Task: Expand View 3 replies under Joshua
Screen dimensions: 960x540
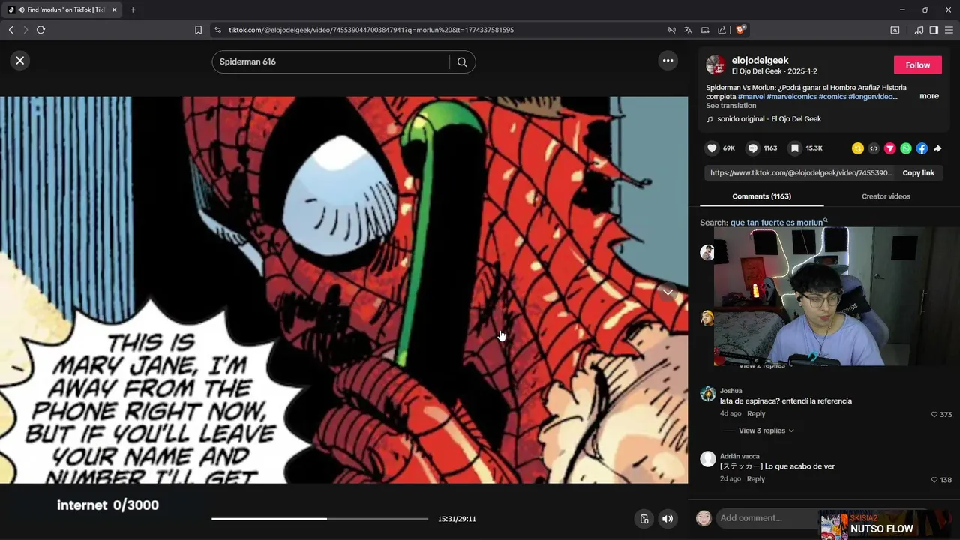Action: point(766,430)
